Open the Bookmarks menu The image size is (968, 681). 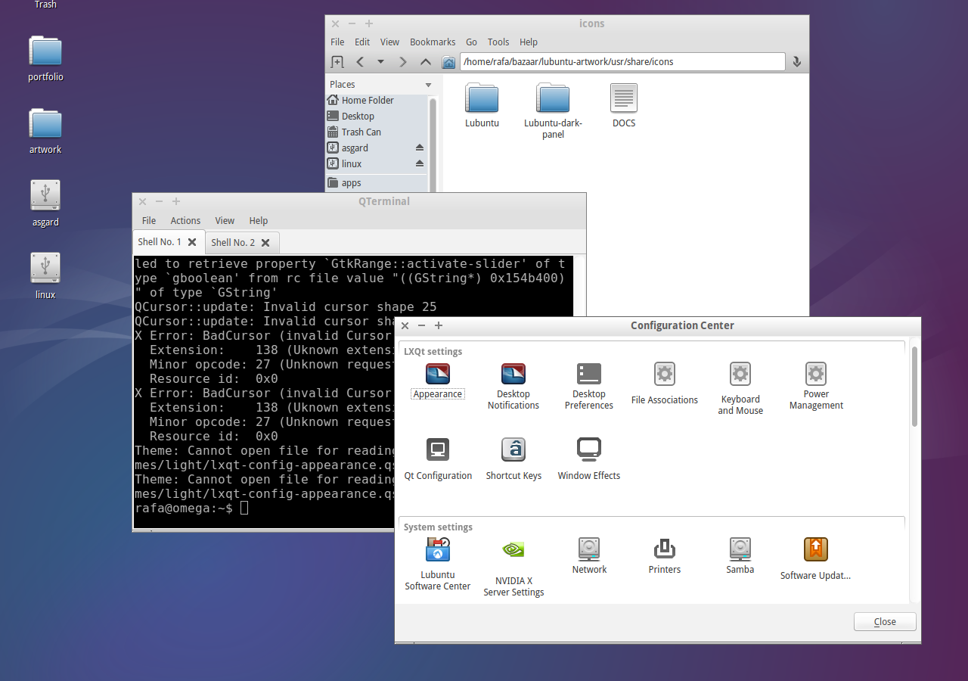(433, 42)
